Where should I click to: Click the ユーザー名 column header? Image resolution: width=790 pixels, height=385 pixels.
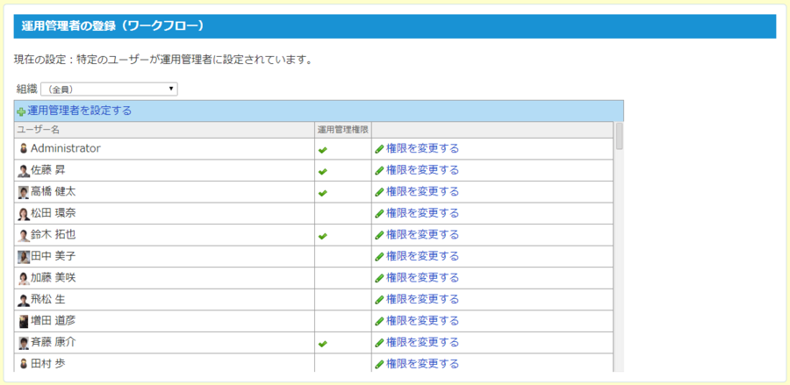pyautogui.click(x=39, y=130)
